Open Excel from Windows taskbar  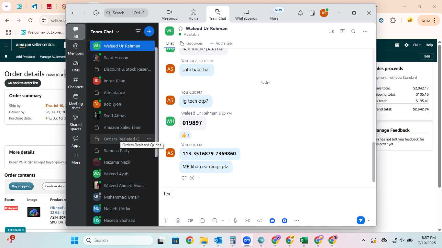pos(304,241)
